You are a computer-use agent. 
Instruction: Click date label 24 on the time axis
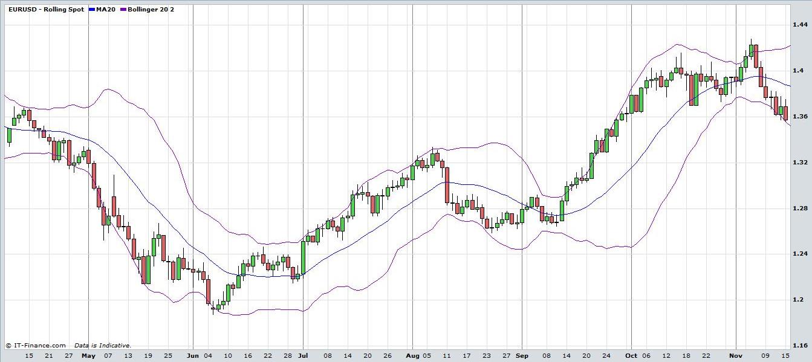pos(606,356)
